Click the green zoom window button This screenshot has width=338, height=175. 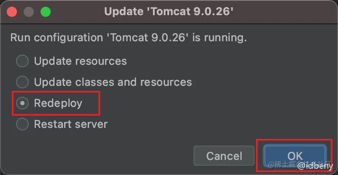(46, 12)
